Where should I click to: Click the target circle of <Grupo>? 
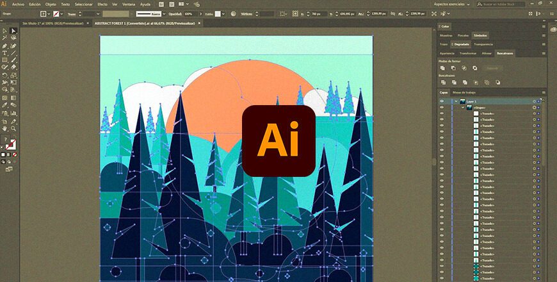(534, 108)
